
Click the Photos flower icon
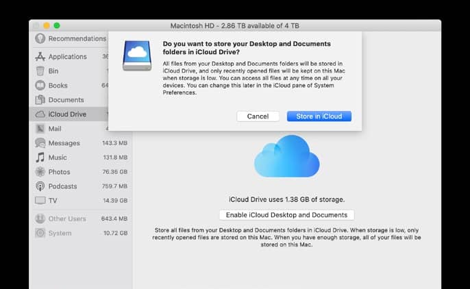pos(40,172)
